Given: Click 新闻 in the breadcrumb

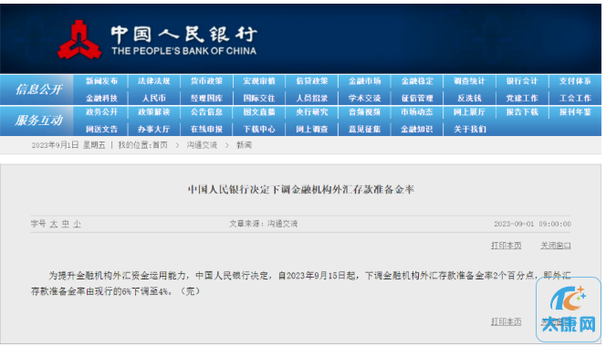Looking at the screenshot, I should click(244, 145).
